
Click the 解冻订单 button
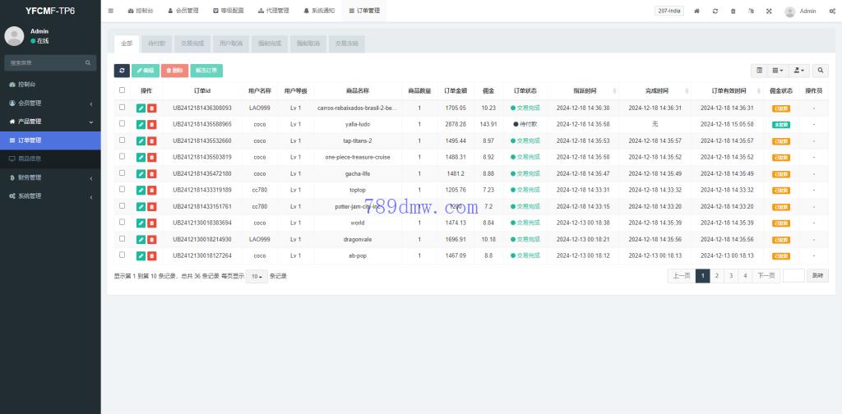(x=206, y=71)
